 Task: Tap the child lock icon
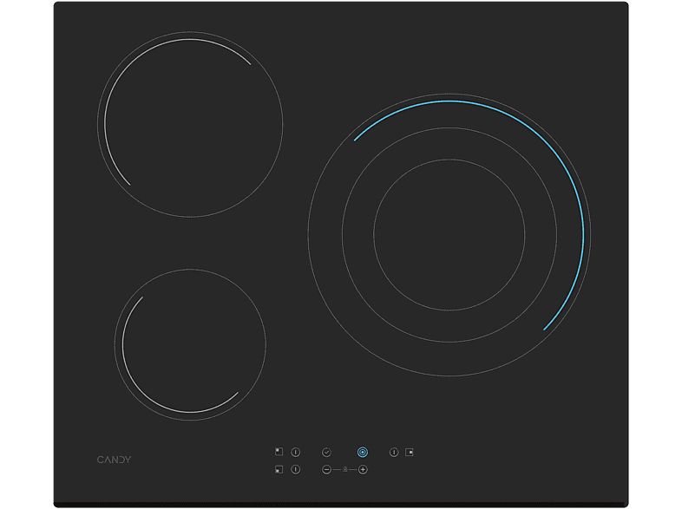point(344,470)
